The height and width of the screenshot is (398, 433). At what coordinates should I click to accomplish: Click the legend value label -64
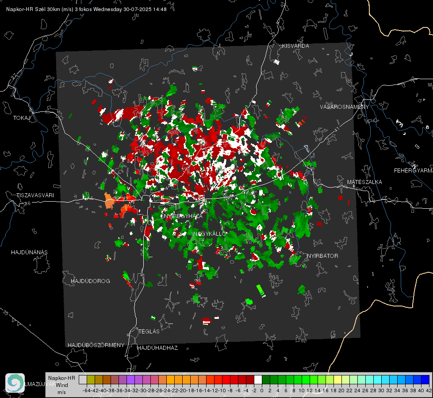(x=86, y=390)
